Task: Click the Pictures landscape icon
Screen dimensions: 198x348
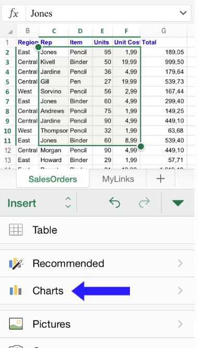Action: click(16, 324)
